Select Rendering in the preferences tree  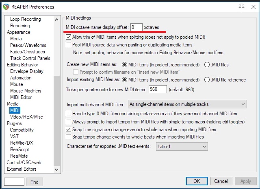tap(20, 26)
